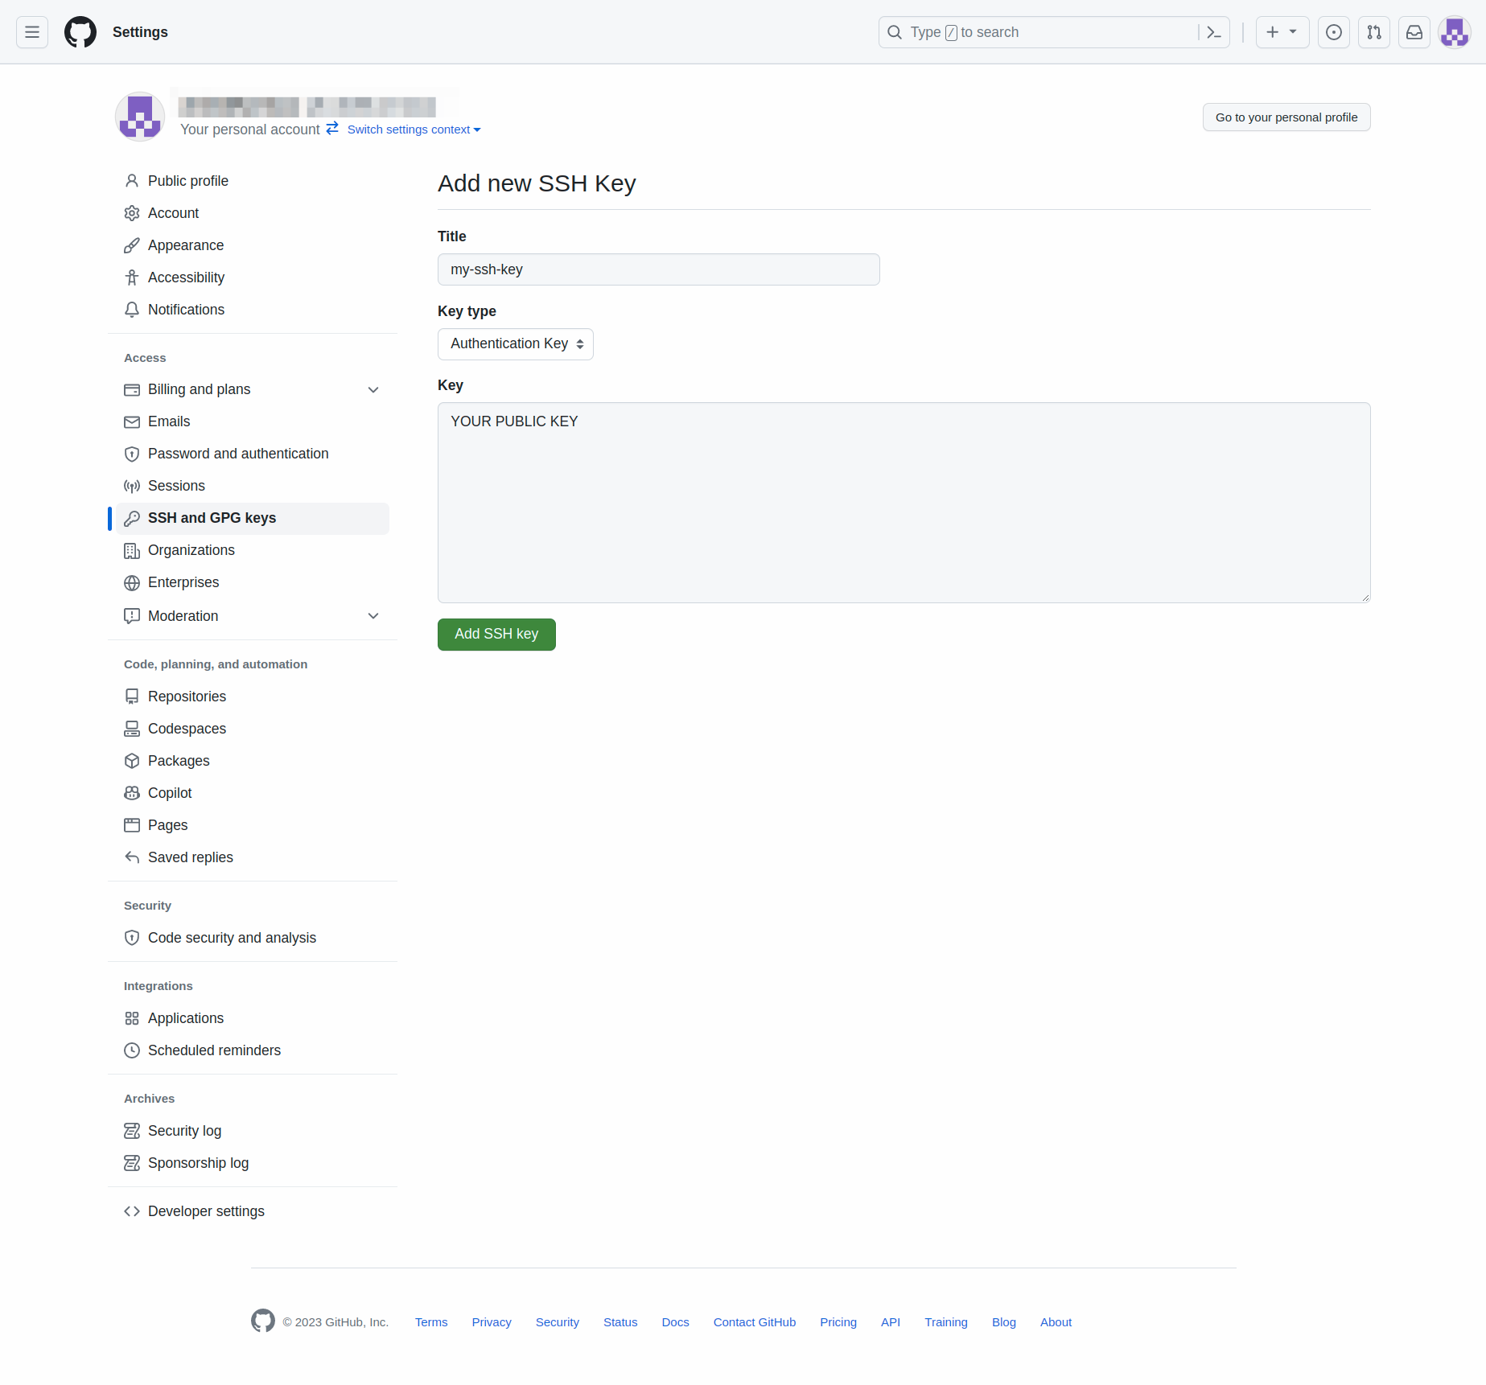Open the pull requests icon in header
Image resolution: width=1486 pixels, height=1385 pixels.
1373,32
